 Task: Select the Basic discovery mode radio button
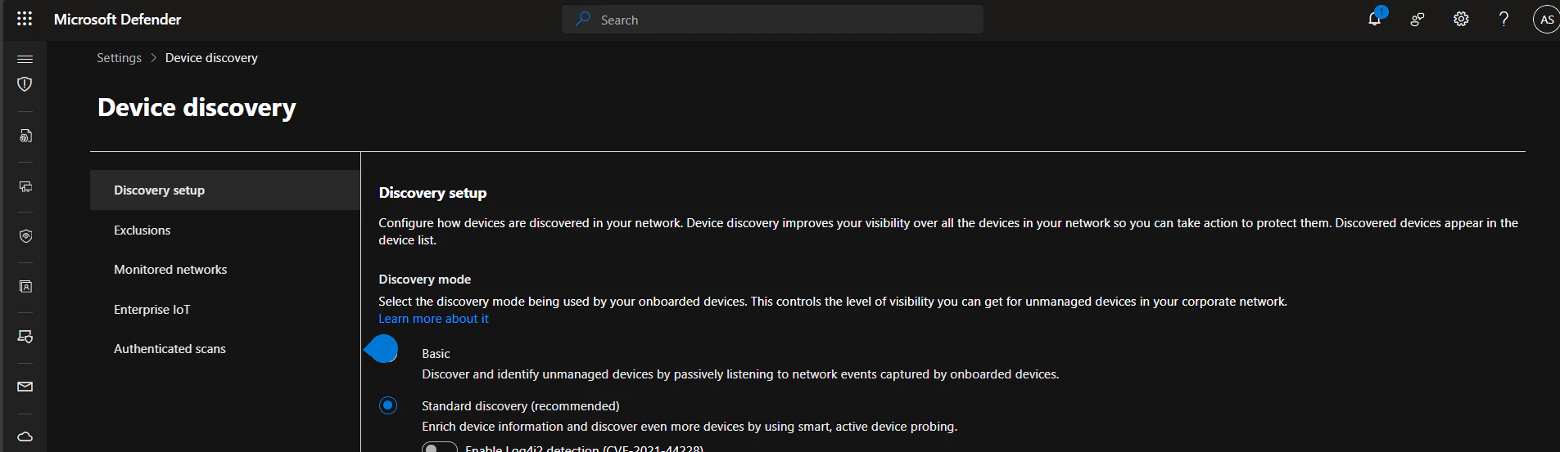tap(388, 353)
